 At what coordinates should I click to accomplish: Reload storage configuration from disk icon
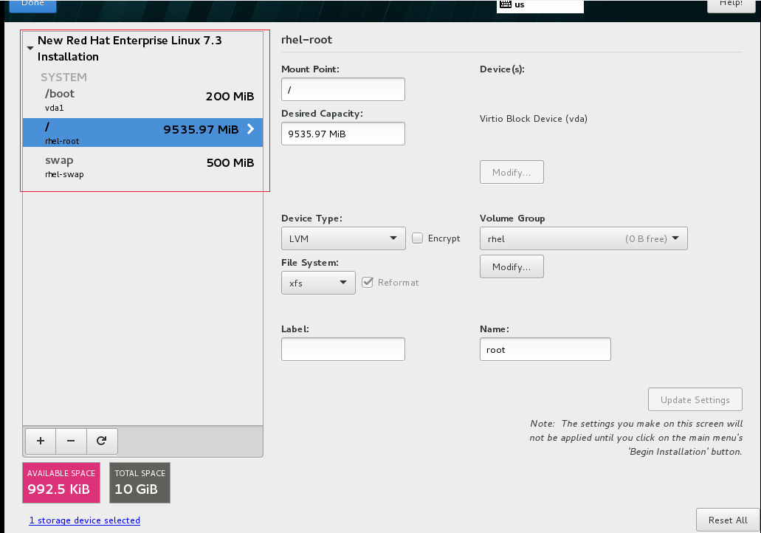pos(101,441)
